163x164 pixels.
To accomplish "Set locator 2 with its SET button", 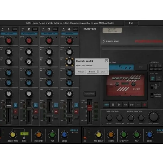I will [156, 69].
